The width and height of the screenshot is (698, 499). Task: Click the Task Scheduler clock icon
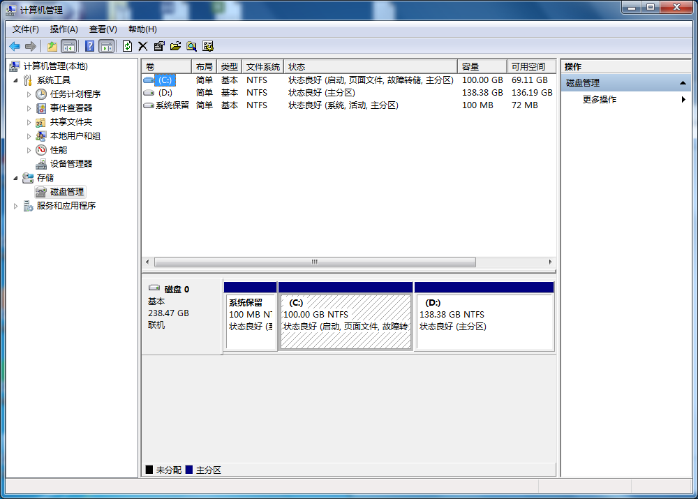[41, 94]
